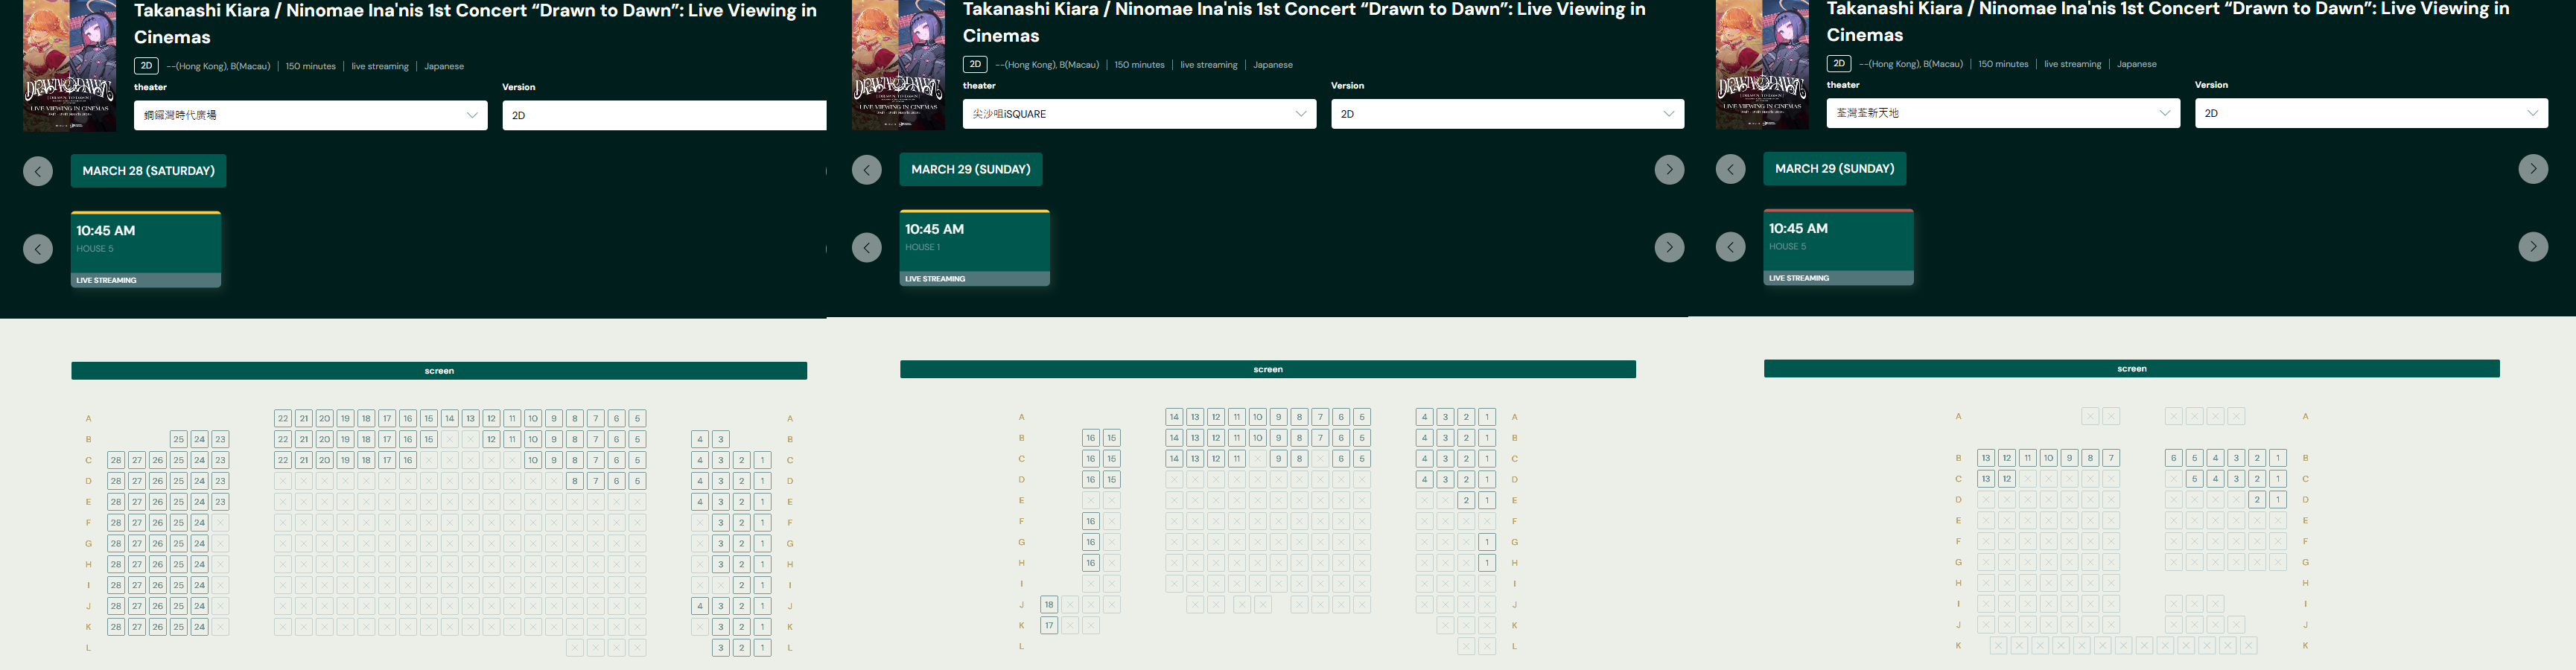Choose 10:45 AM HOUSE 5 showtime at 荃灣荃新天地
2576x670 pixels.
point(1839,247)
